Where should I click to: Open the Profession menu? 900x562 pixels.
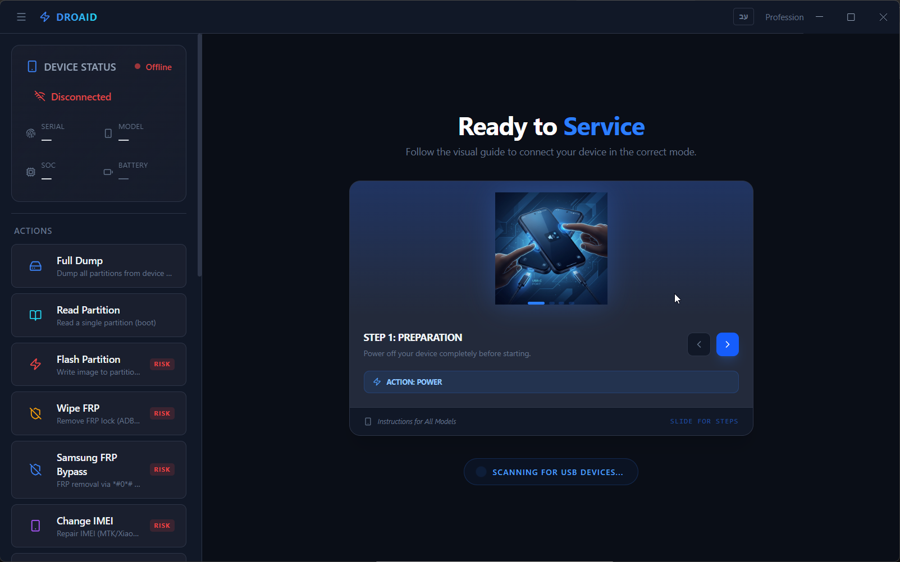784,17
